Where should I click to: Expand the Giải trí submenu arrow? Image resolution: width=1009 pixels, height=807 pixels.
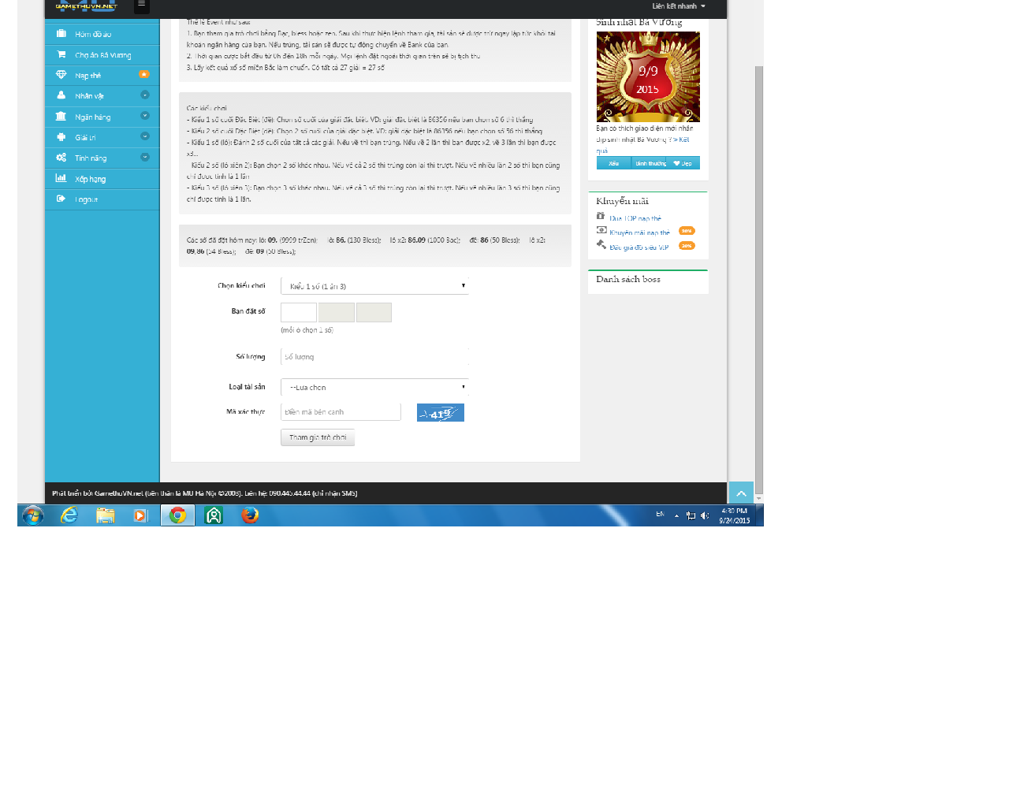(145, 136)
